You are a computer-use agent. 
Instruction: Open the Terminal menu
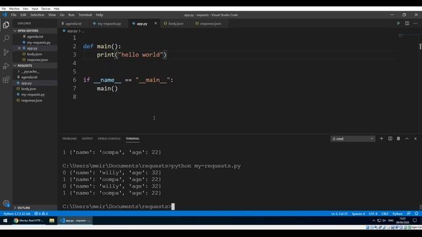(85, 14)
